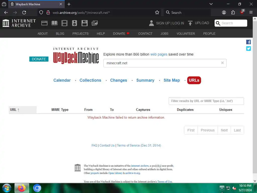The image size is (257, 193).
Task: Go back to previous page
Action: (6, 13)
